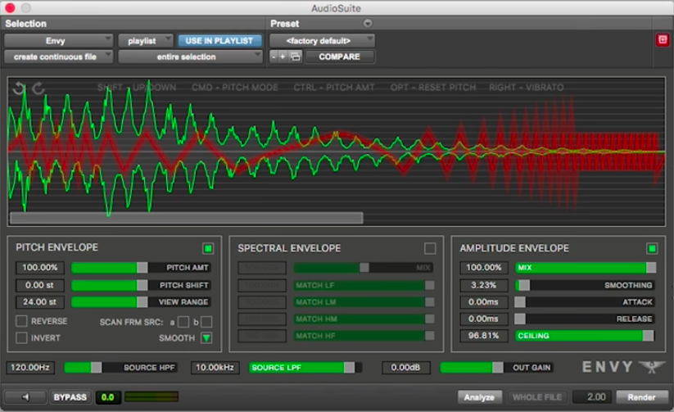Click the COMPARE button

click(340, 57)
